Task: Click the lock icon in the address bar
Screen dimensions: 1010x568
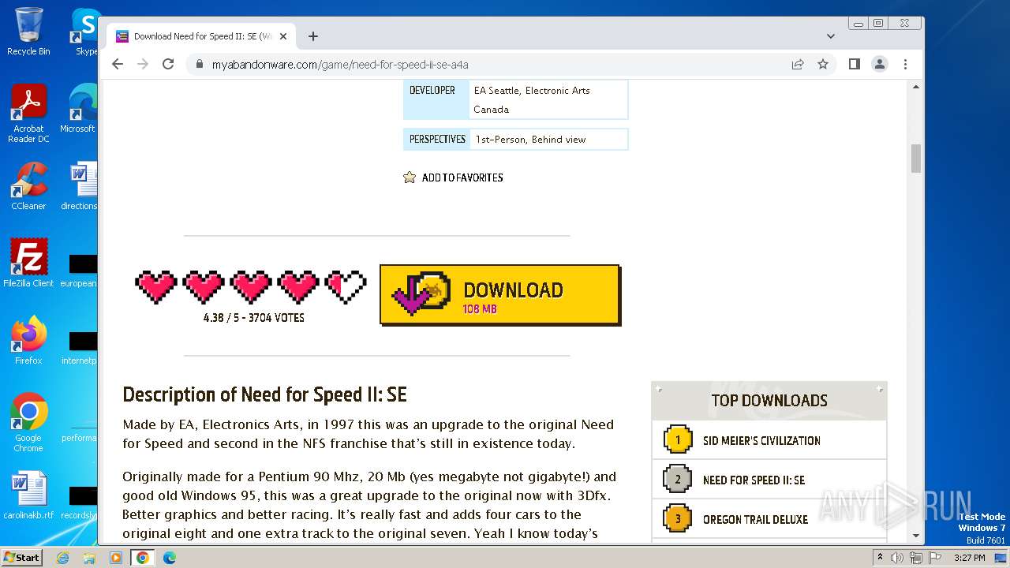Action: tap(199, 65)
